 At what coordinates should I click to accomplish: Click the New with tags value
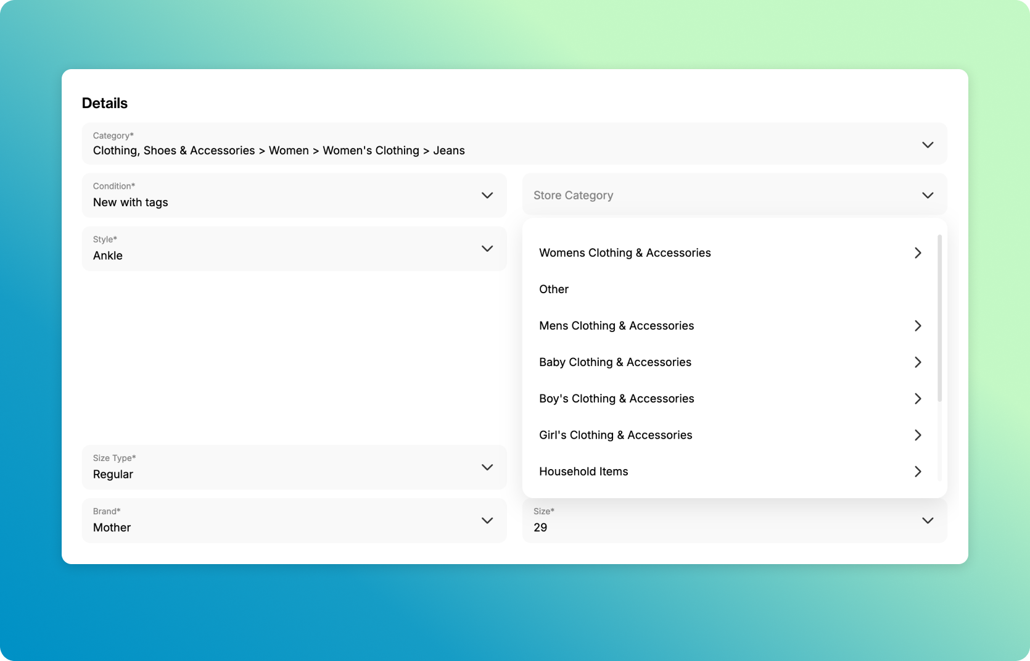(x=130, y=202)
